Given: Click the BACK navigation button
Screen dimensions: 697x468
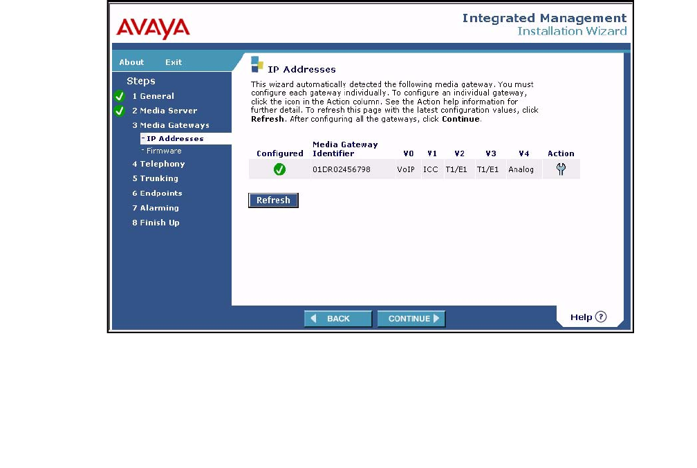Looking at the screenshot, I should (338, 319).
